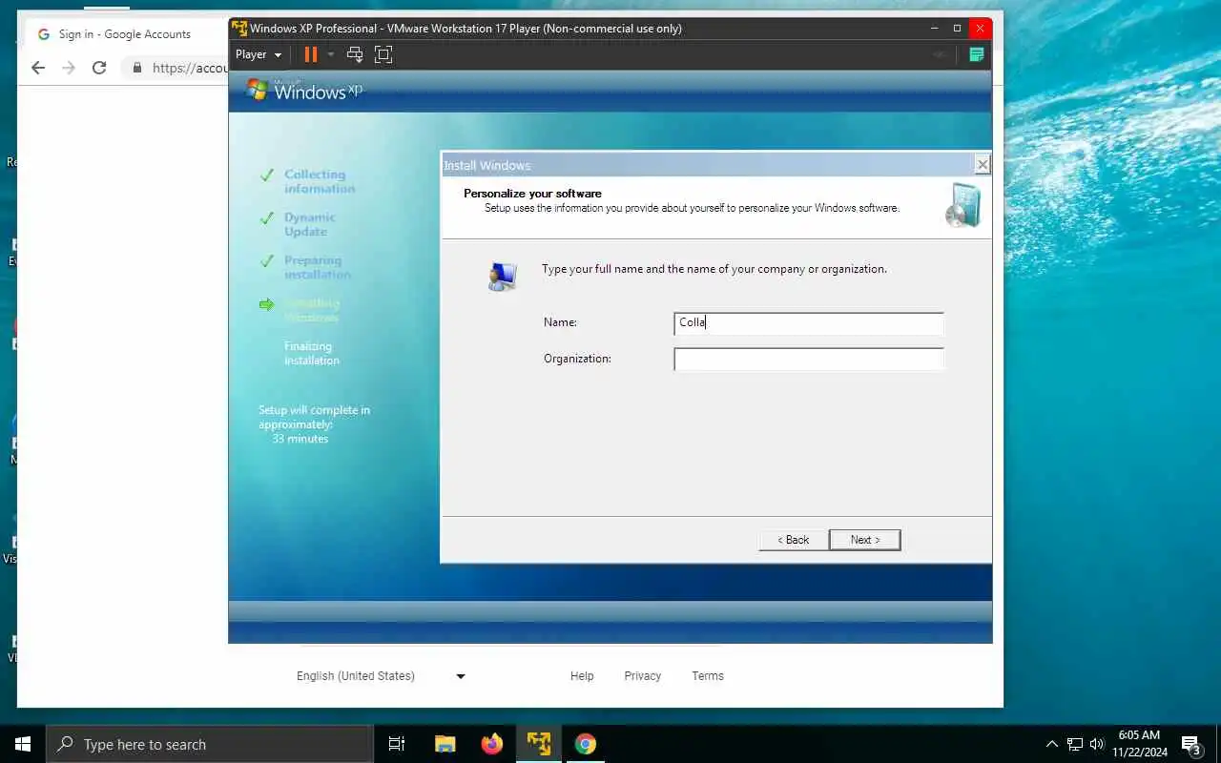Viewport: 1221px width, 763px height.
Task: Click the taskbar search box
Action: click(210, 744)
